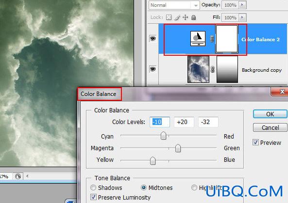This screenshot has width=288, height=203.
Task: Hide the Color Balance 2 layer
Action: tap(153, 38)
